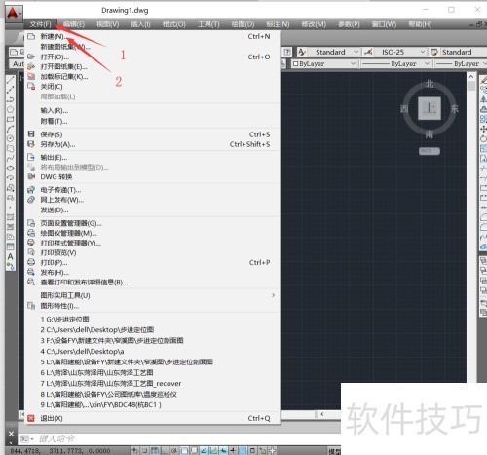Choose 电子传递(T)... from File menu
The image size is (487, 455).
pyautogui.click(x=152, y=190)
